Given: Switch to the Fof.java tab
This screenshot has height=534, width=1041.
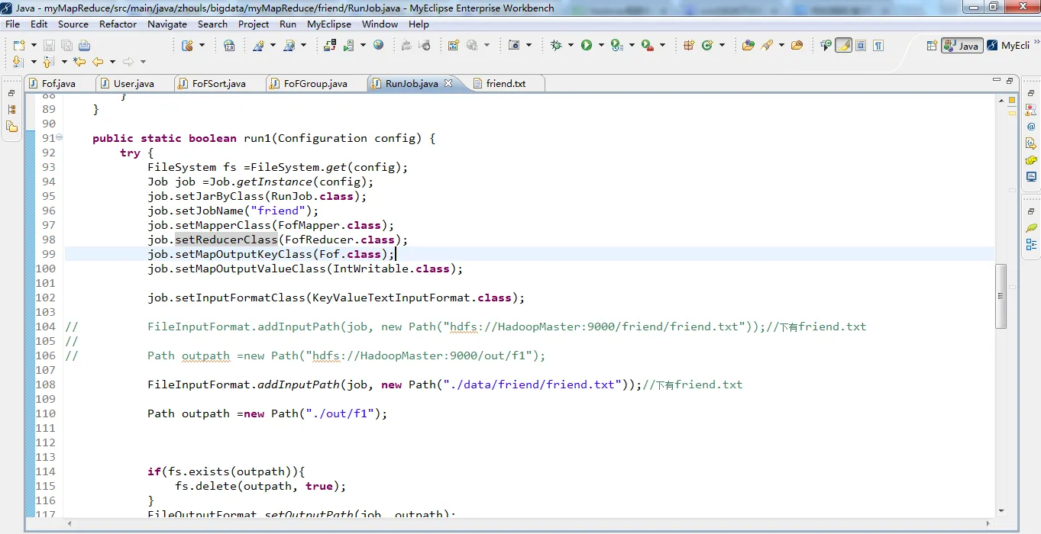Looking at the screenshot, I should 59,84.
